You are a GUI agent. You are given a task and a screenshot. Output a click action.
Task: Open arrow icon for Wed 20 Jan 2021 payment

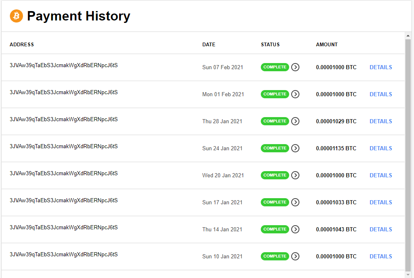[x=295, y=175]
